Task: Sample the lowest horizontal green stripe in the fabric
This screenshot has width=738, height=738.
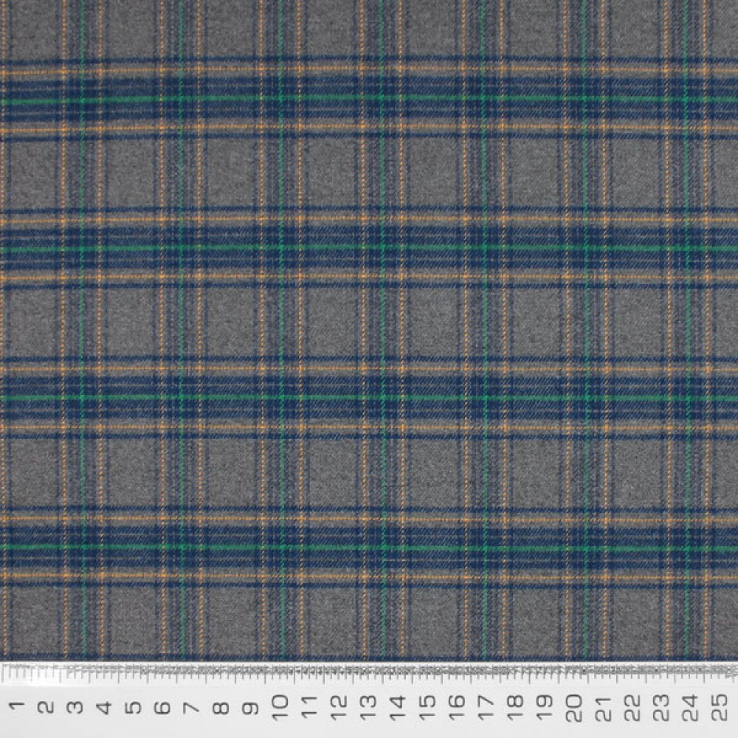Action: (x=369, y=547)
